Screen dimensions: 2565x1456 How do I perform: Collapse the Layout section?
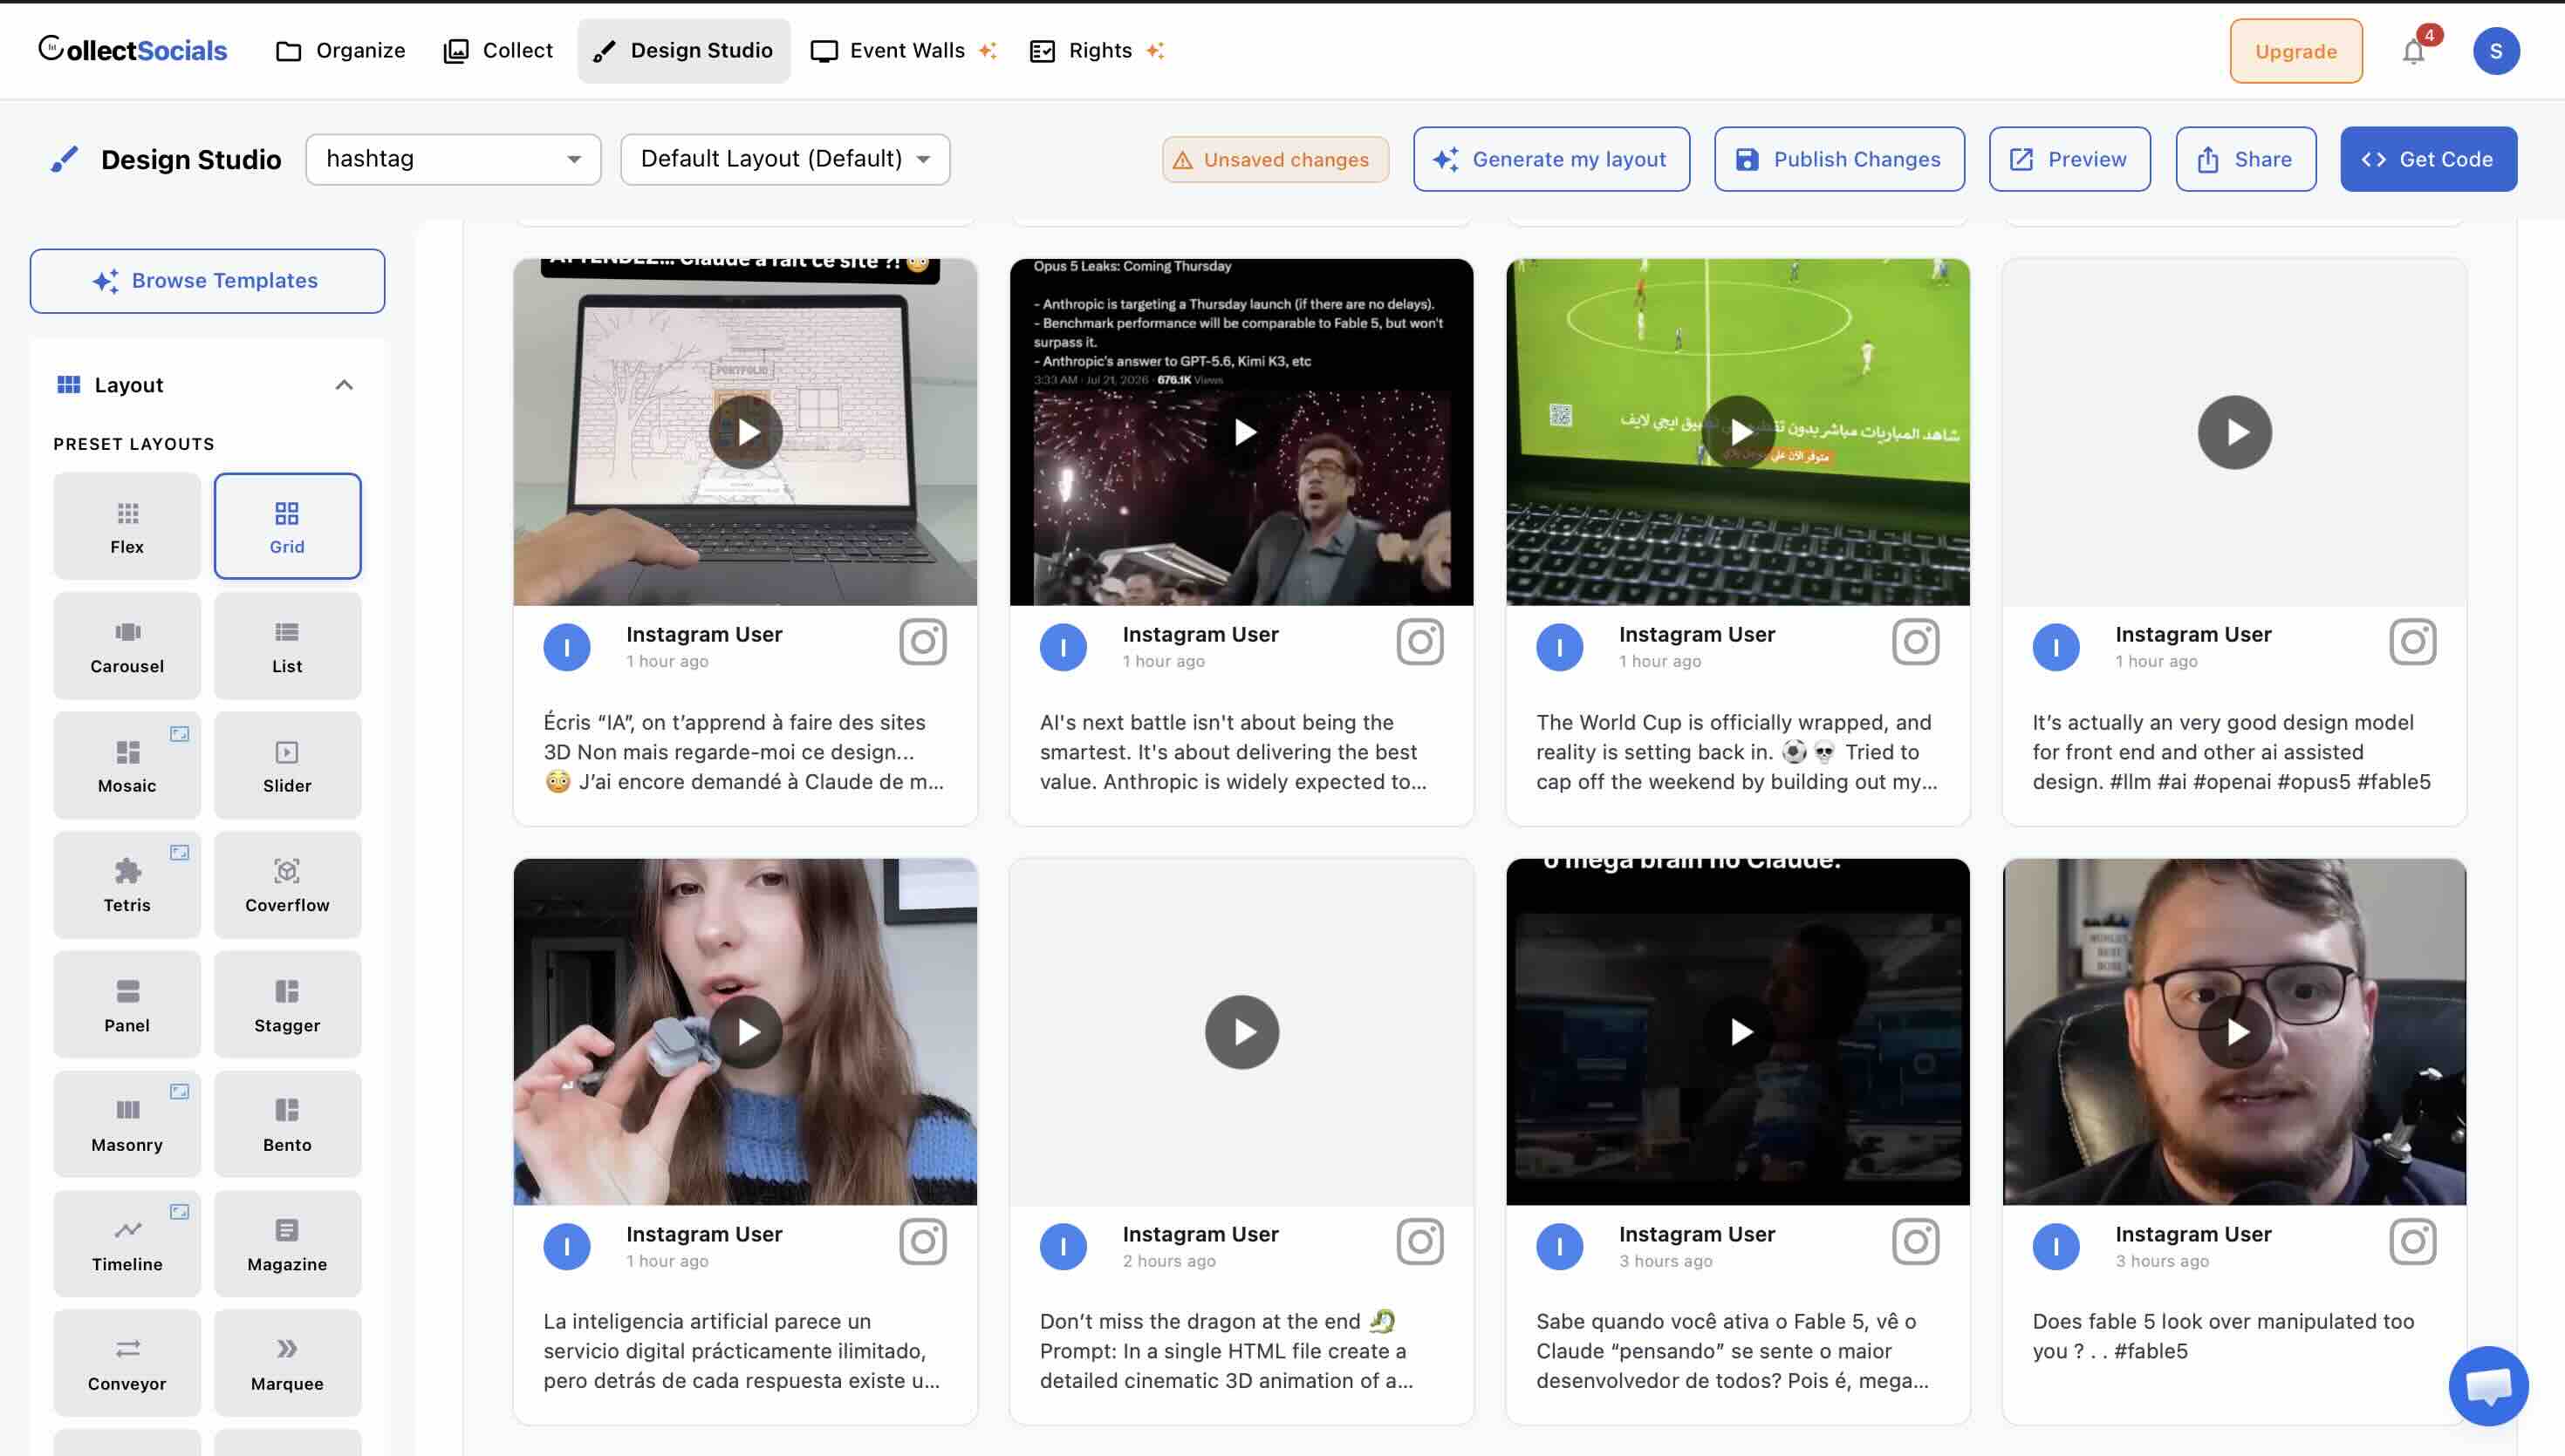[x=344, y=385]
